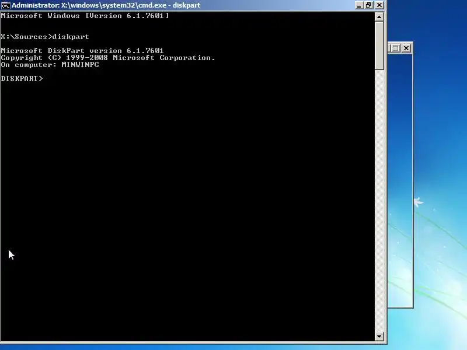Click 'Microsoft DiskPart version 6.1.7601' text
This screenshot has height=350, width=467.
point(82,51)
